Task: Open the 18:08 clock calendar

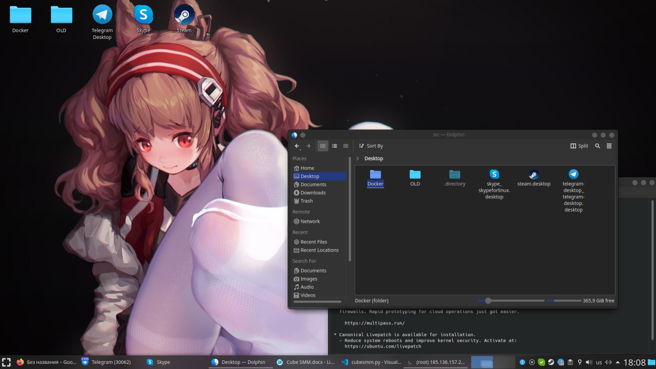Action: (x=634, y=362)
